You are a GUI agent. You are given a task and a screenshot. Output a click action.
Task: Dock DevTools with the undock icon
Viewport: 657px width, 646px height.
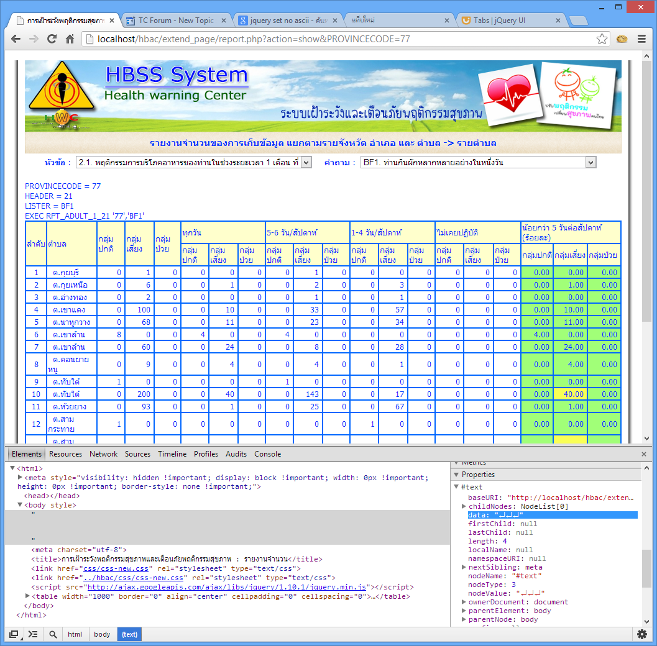(x=14, y=634)
